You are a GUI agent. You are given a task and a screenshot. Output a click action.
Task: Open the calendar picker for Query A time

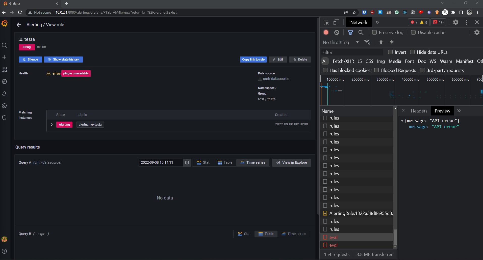(187, 162)
